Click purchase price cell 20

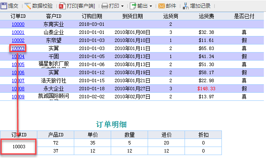(166, 143)
